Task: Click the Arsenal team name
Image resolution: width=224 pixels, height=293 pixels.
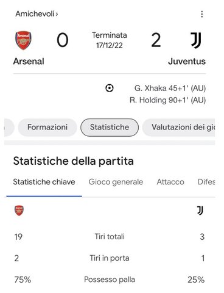Action: pyautogui.click(x=29, y=61)
